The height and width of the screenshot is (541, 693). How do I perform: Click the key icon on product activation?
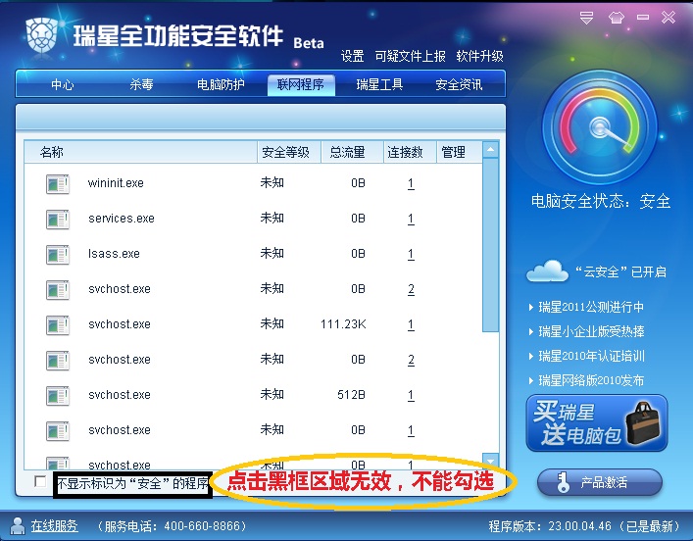click(x=563, y=482)
